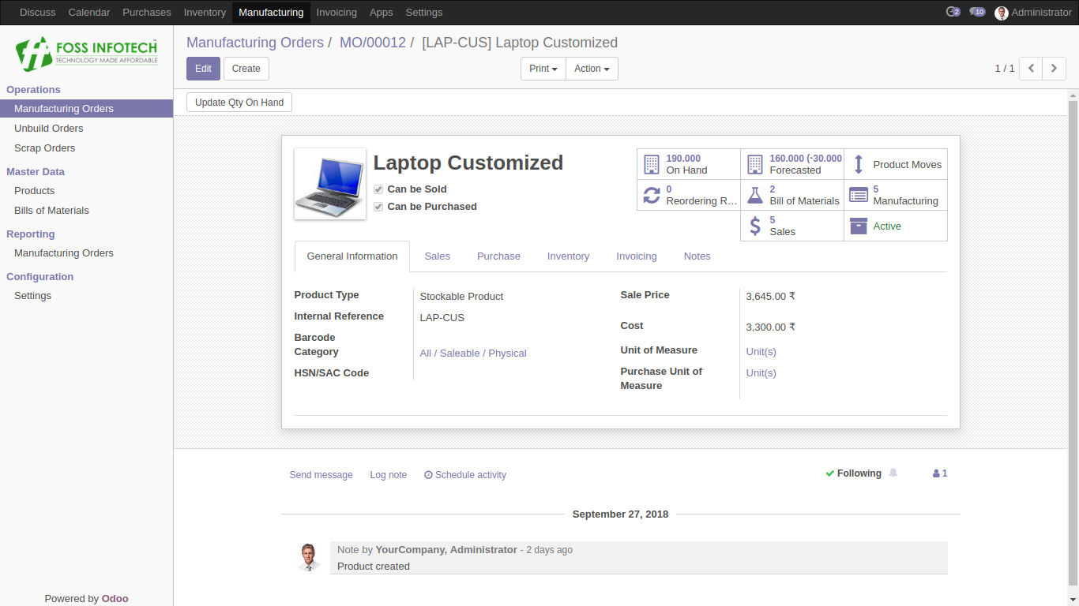The image size is (1079, 606).
Task: Open the All / Saleable / Physical category
Action: [473, 353]
